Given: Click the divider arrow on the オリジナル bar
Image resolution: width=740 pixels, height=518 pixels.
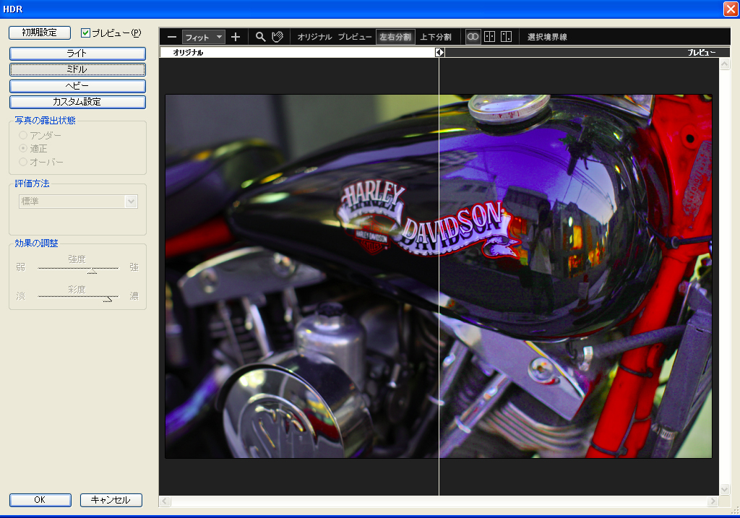Looking at the screenshot, I should (439, 51).
